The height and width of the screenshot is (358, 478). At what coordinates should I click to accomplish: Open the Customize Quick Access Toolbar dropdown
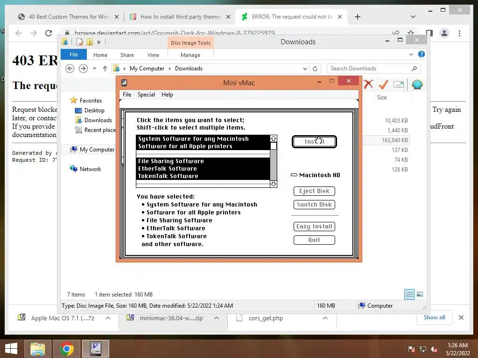click(x=99, y=42)
